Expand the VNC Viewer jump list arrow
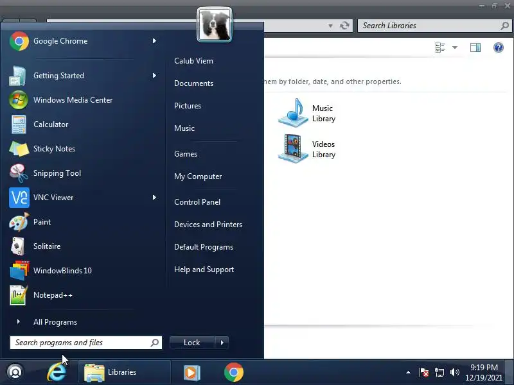Viewport: 514px width, 385px height. click(154, 198)
